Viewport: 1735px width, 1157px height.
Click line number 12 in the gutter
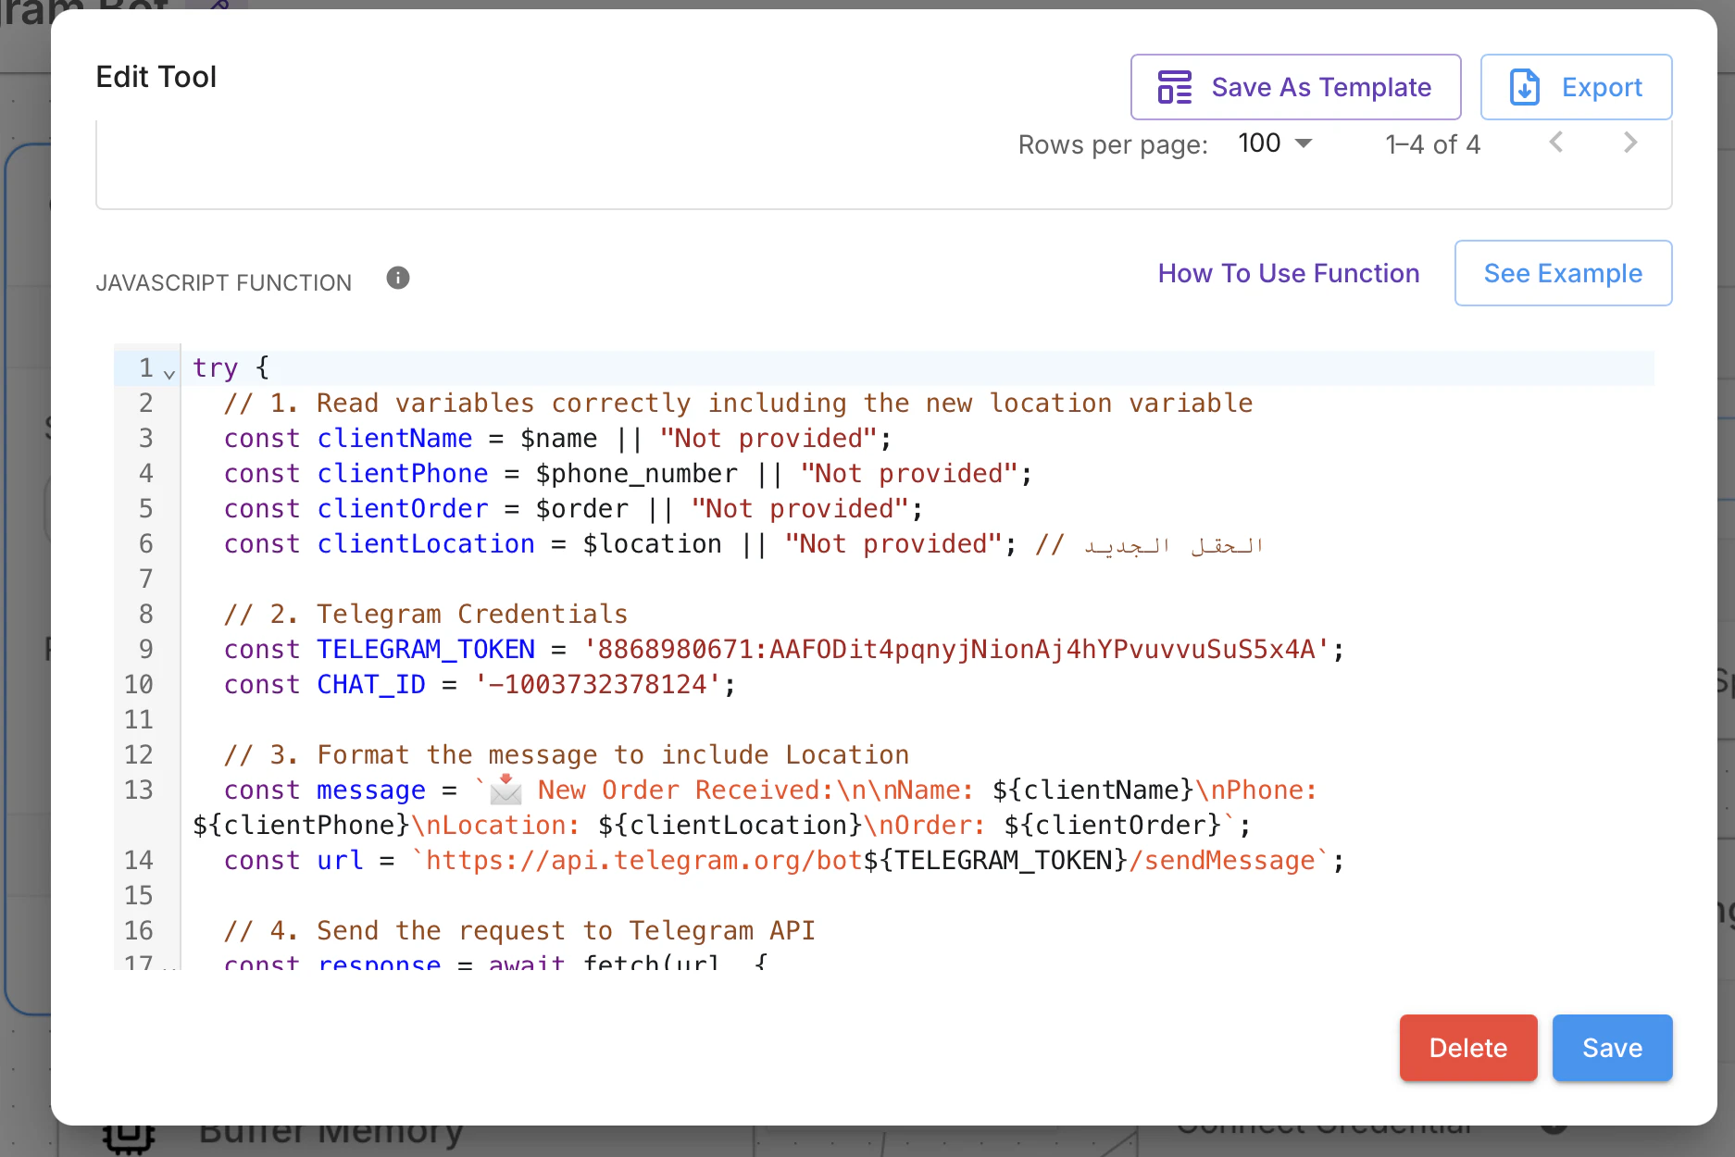(x=139, y=754)
